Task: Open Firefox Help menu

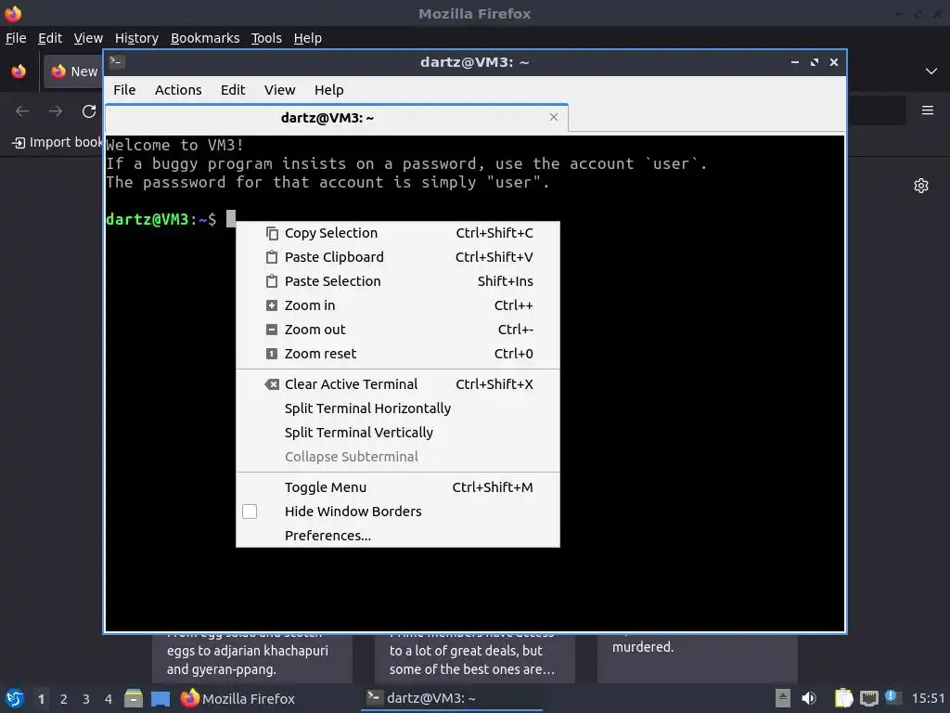Action: [x=308, y=38]
